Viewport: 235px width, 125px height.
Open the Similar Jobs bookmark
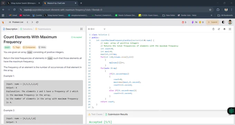coord(187,15)
